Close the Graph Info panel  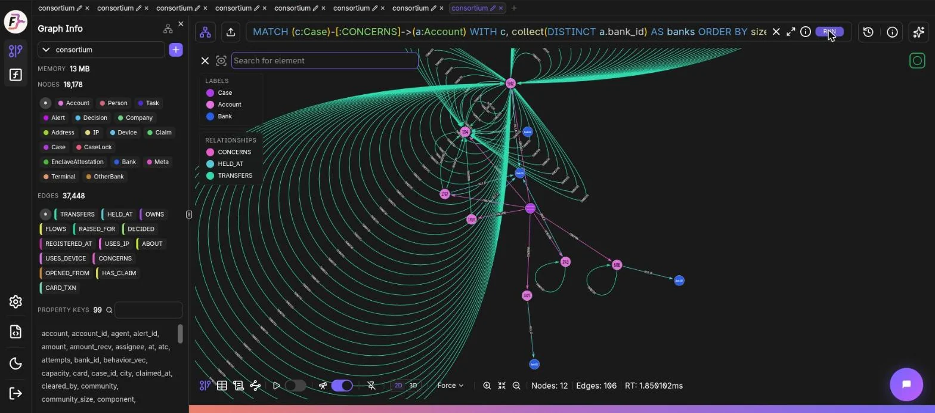[x=181, y=24]
